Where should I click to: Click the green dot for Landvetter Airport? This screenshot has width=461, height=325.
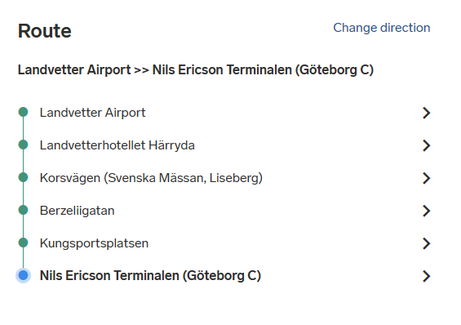point(23,112)
